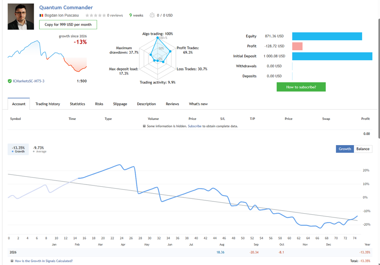Open the author's profile photo
This screenshot has height=265, width=380.
(x=21, y=16)
